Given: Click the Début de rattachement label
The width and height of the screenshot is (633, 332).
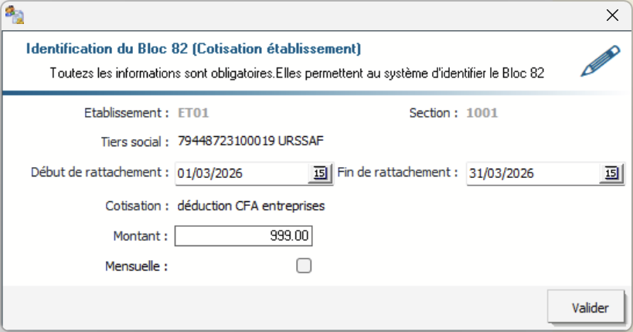Looking at the screenshot, I should [100, 172].
